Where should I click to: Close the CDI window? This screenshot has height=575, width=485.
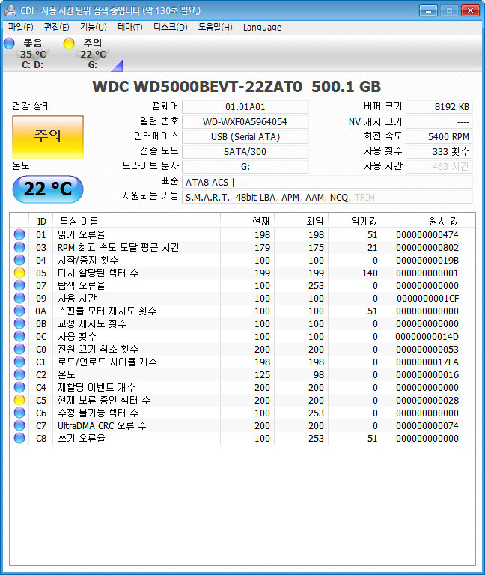coord(470,10)
